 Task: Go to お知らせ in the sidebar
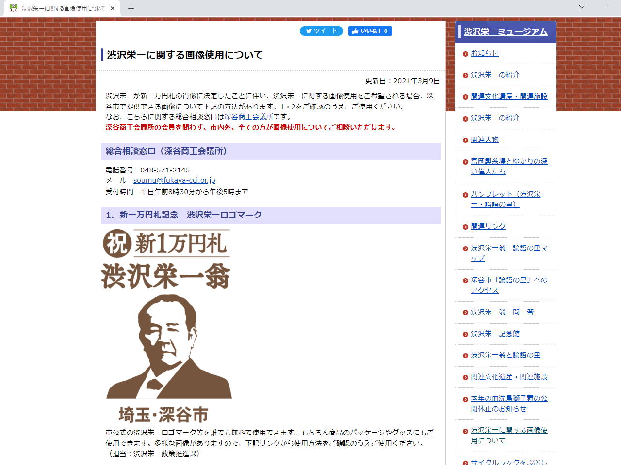(x=485, y=53)
